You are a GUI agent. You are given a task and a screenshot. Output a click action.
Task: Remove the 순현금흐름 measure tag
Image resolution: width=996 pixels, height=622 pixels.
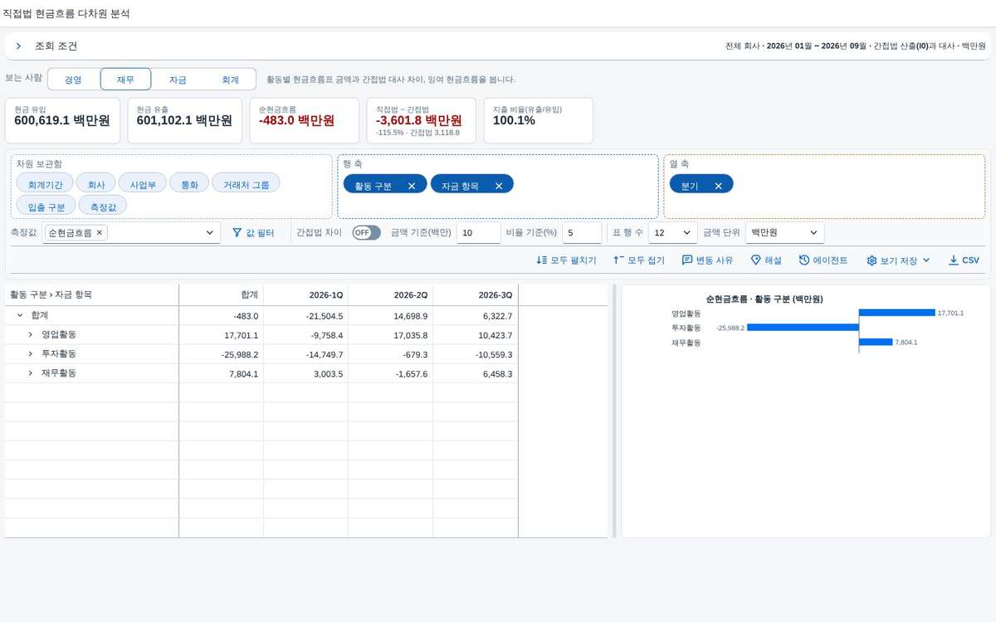pos(100,233)
